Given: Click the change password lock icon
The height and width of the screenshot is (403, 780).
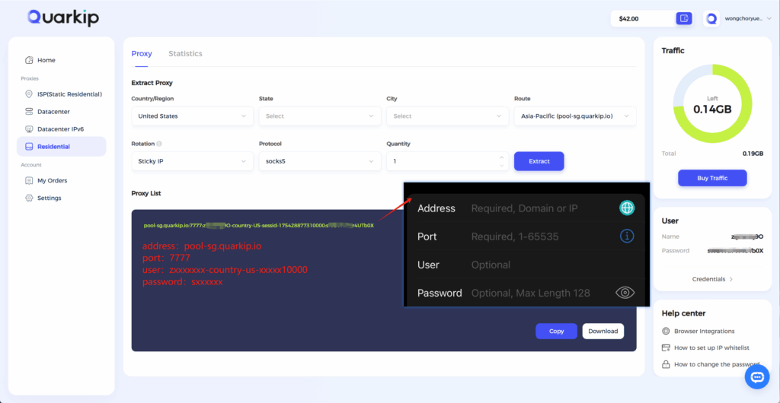Looking at the screenshot, I should 666,364.
